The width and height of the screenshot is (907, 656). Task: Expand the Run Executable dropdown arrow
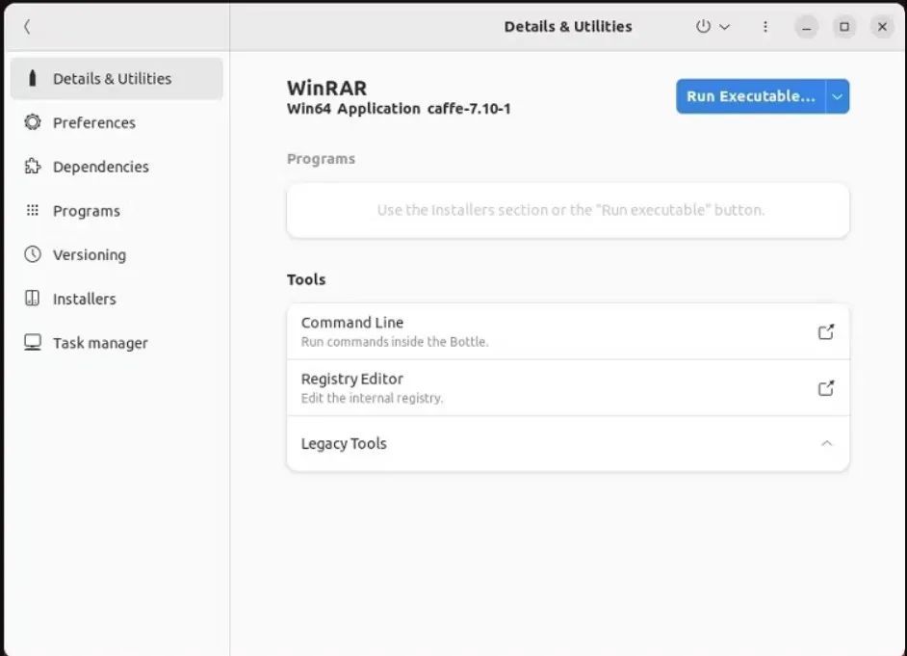point(838,96)
